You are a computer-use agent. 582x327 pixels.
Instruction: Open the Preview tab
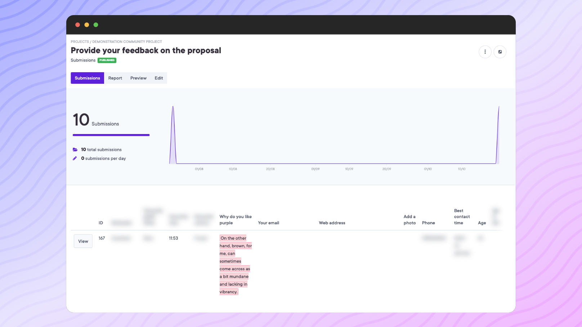pos(138,78)
